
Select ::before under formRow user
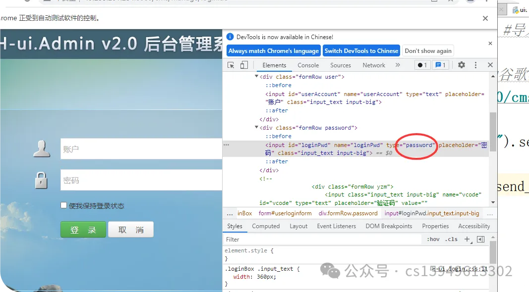pyautogui.click(x=278, y=85)
